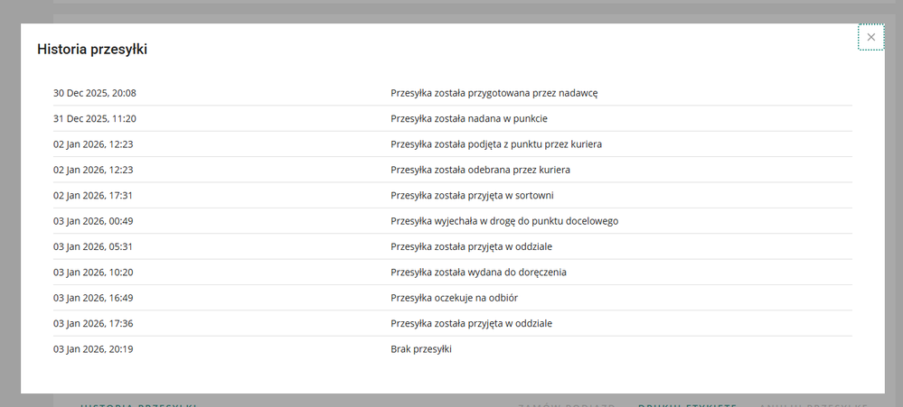Image resolution: width=903 pixels, height=407 pixels.
Task: Click status 'Przesyłka została podjęta z punktu przez kuriera'
Action: (x=496, y=144)
